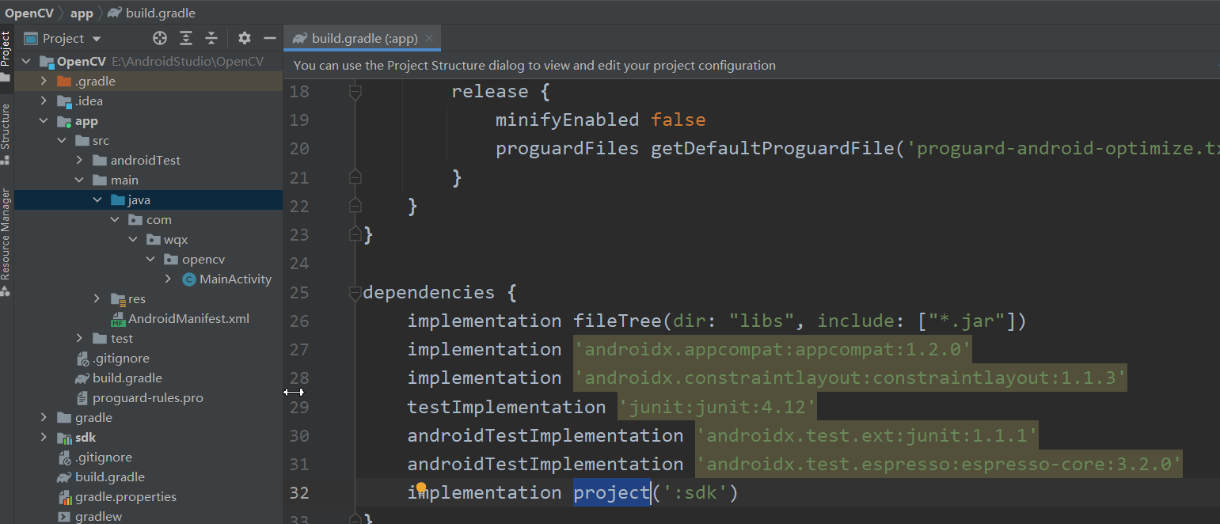Expand the gradle folder at project root
This screenshot has width=1220, height=524.
point(44,418)
